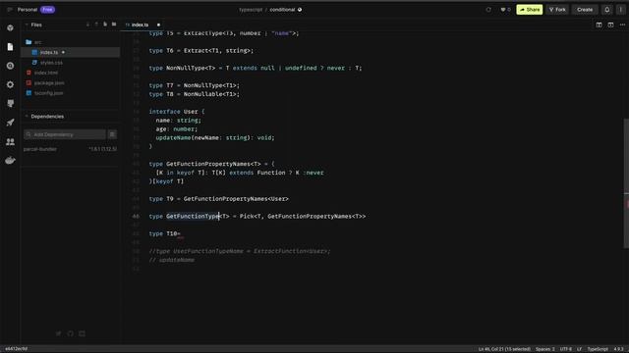This screenshot has width=629, height=353.
Task: Click the Fork button
Action: pyautogui.click(x=557, y=10)
